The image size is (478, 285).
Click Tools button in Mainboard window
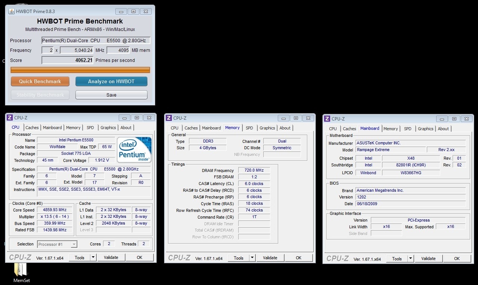click(x=397, y=259)
